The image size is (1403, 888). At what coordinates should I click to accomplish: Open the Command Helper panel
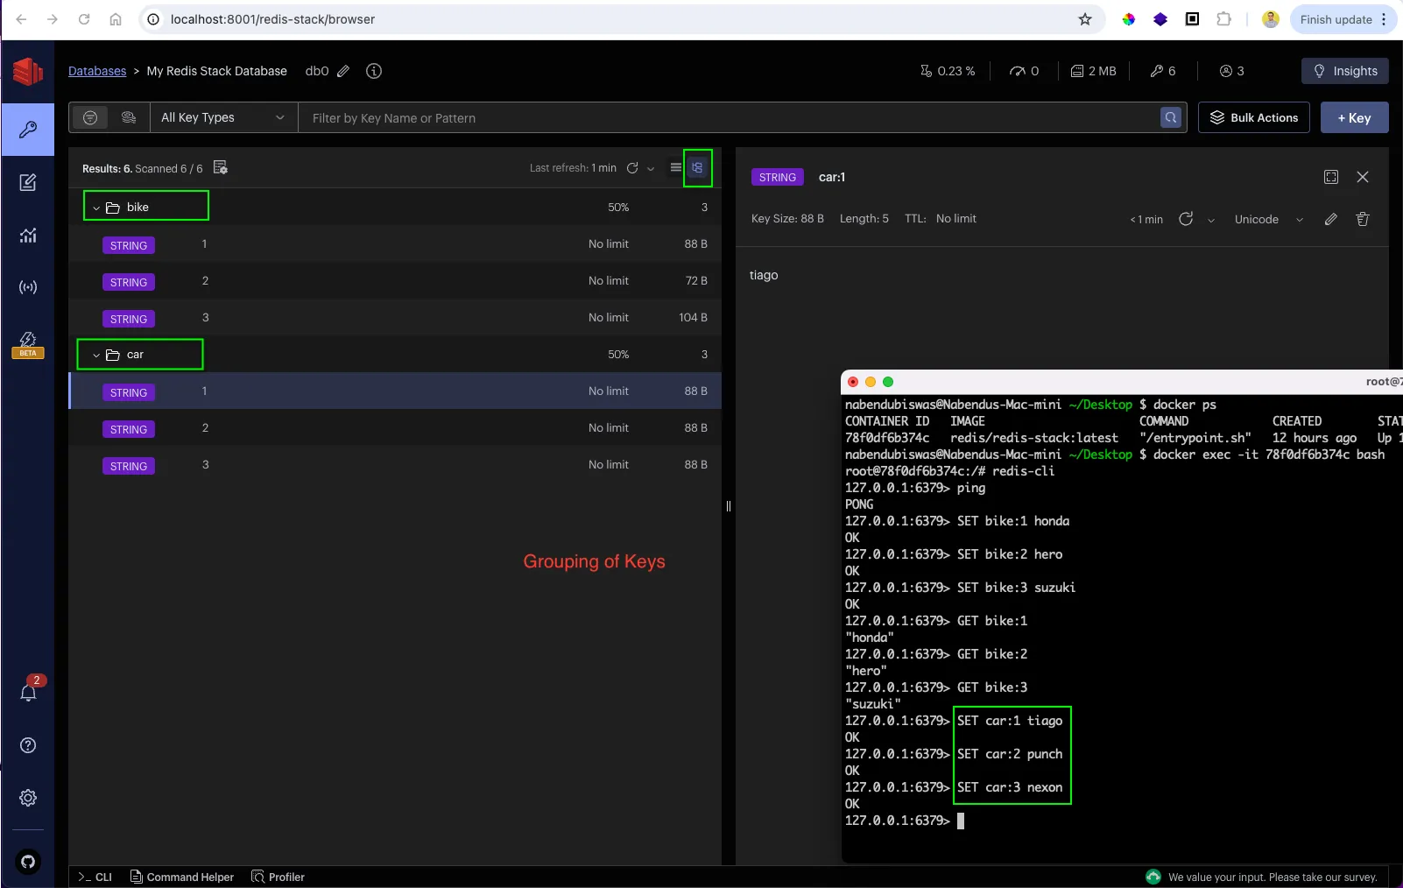point(182,877)
